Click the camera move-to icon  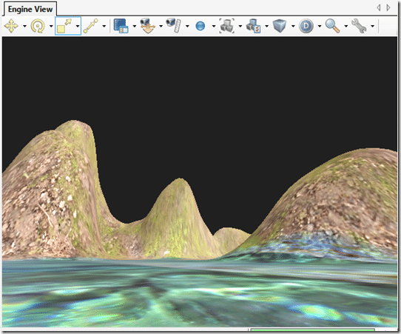[147, 26]
